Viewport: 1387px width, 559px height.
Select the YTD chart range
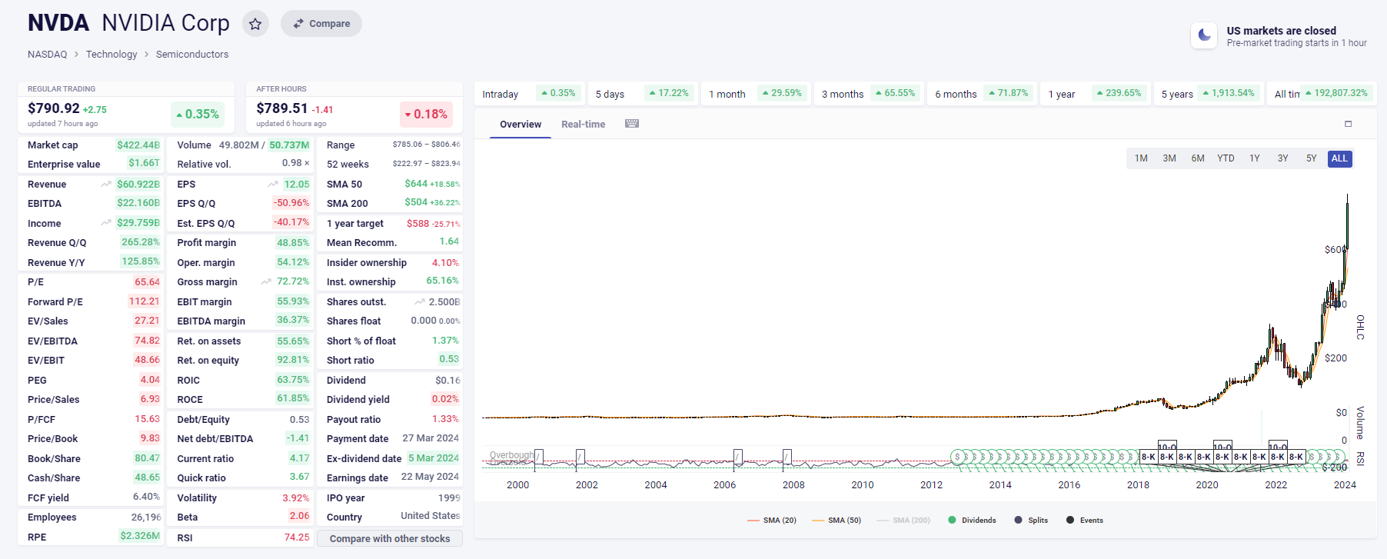point(1226,158)
